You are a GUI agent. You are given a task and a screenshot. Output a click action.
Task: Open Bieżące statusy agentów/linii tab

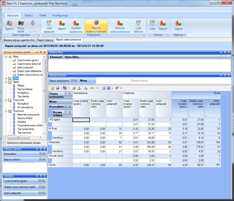[19, 40]
